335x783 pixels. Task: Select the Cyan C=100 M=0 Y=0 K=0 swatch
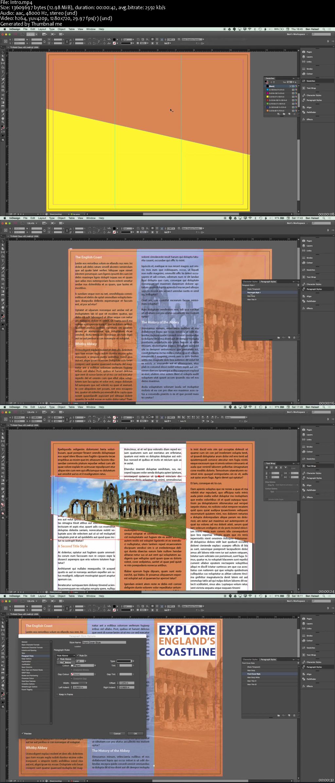(x=281, y=90)
